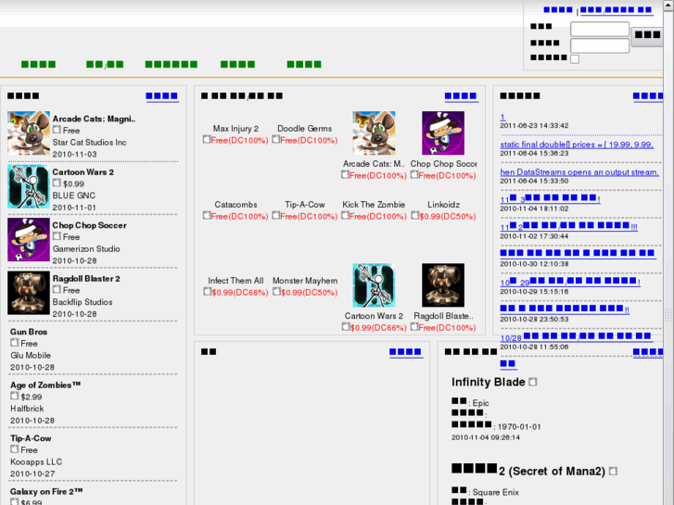Click the small icon before Linkoidz $0.99 price
The height and width of the screenshot is (505, 674).
pos(414,215)
